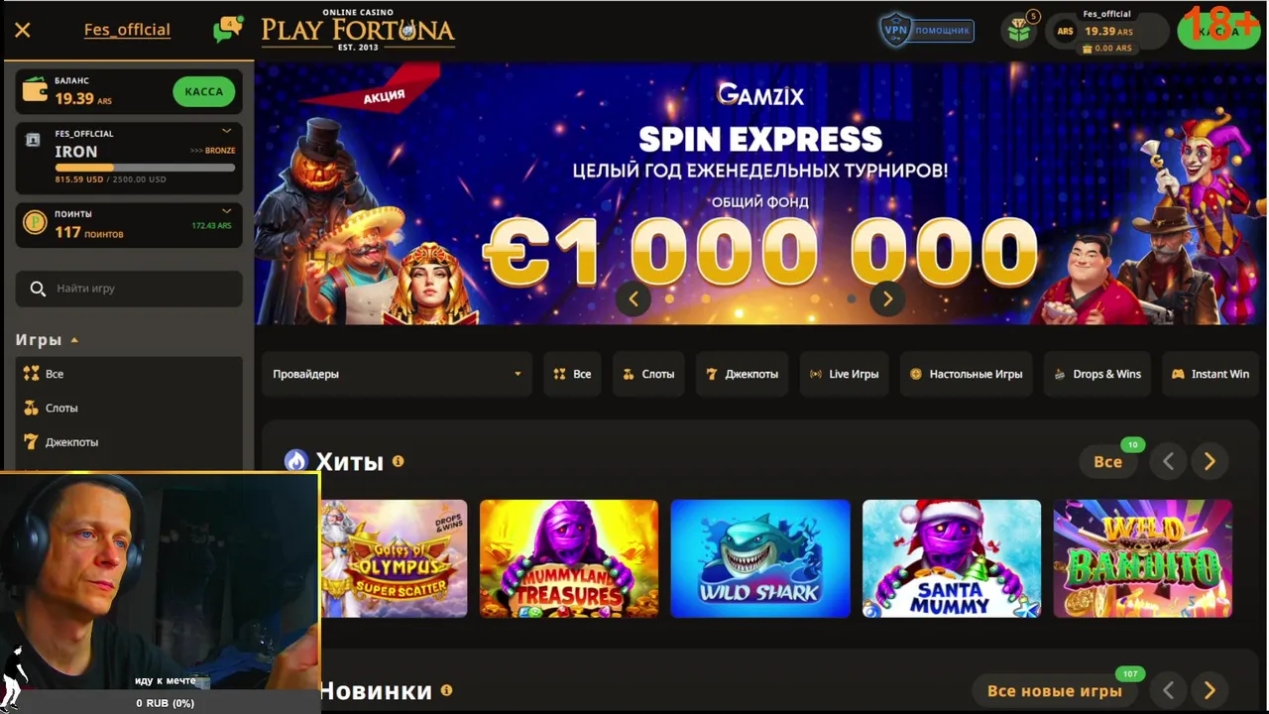The image size is (1269, 714).
Task: Click the green Касса button in sidebar
Action: [x=203, y=91]
